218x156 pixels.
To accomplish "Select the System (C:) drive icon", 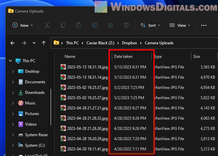I will point(20,145).
